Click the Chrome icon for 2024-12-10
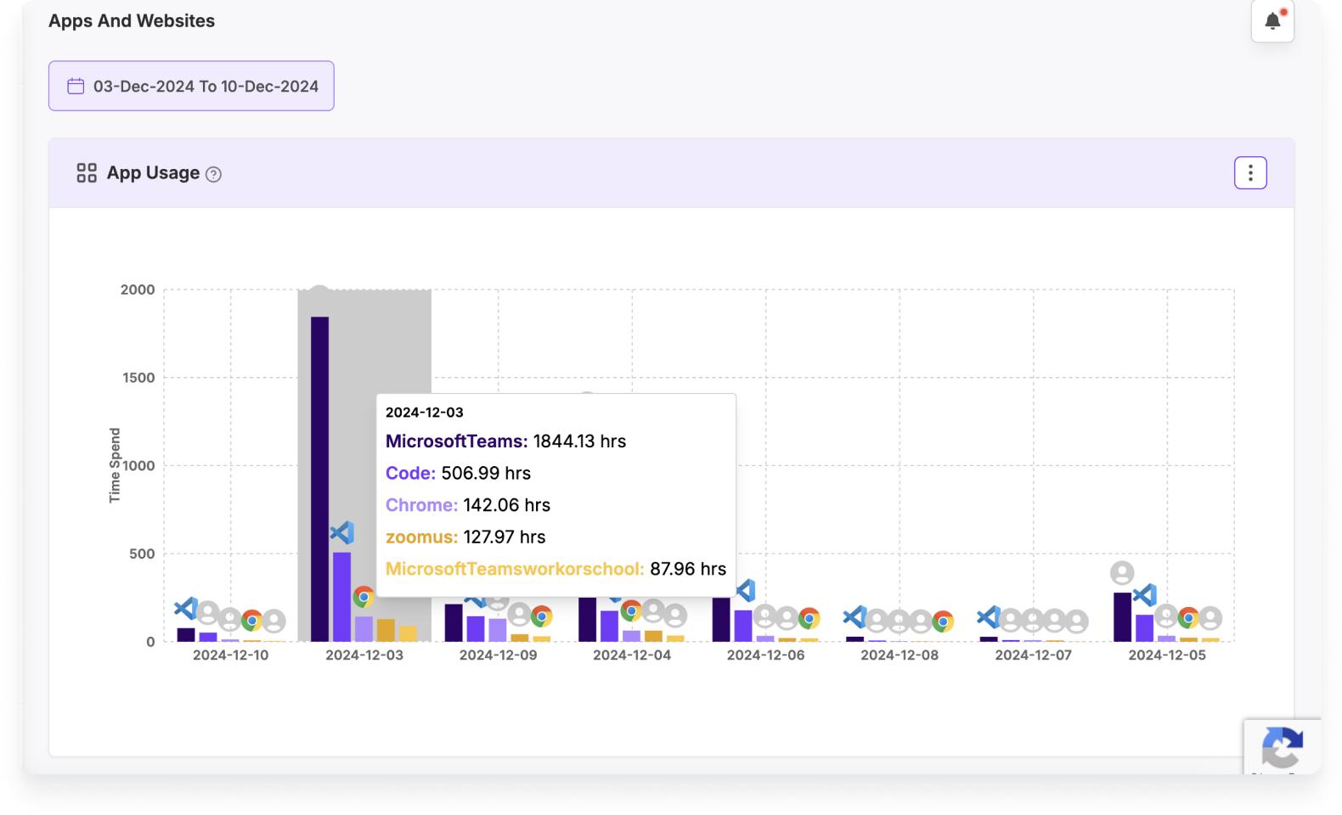Viewport: 1342px width, 815px height. tap(251, 621)
